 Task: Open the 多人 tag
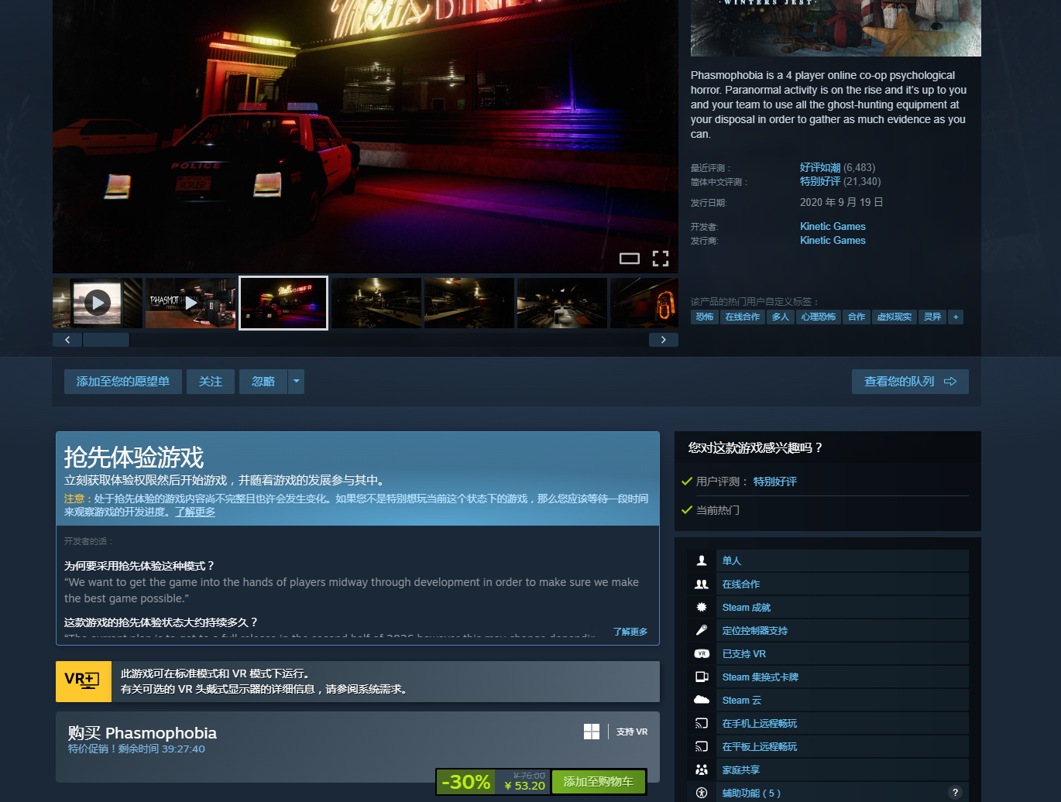coord(781,317)
